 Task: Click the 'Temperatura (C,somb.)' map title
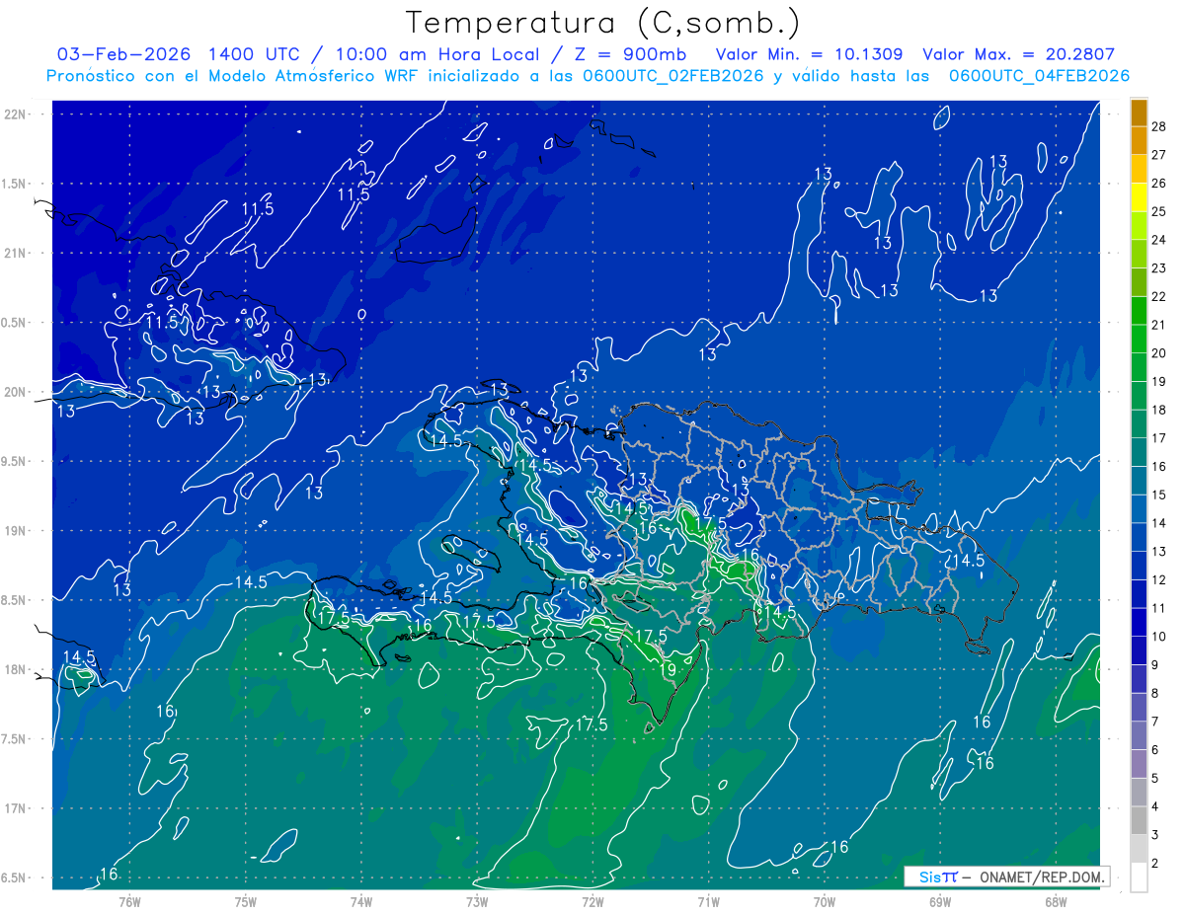(x=602, y=23)
